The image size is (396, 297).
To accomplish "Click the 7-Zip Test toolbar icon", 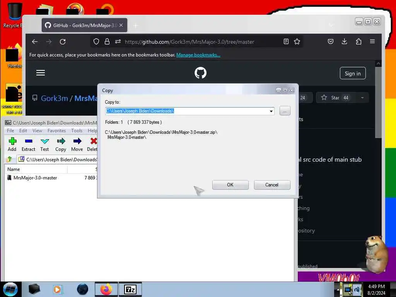I will pyautogui.click(x=44, y=145).
